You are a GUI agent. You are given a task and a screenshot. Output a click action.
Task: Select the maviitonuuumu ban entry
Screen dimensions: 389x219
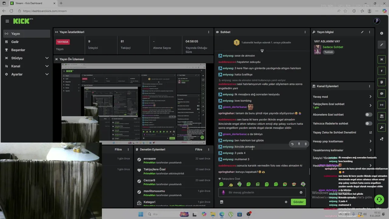173,193
